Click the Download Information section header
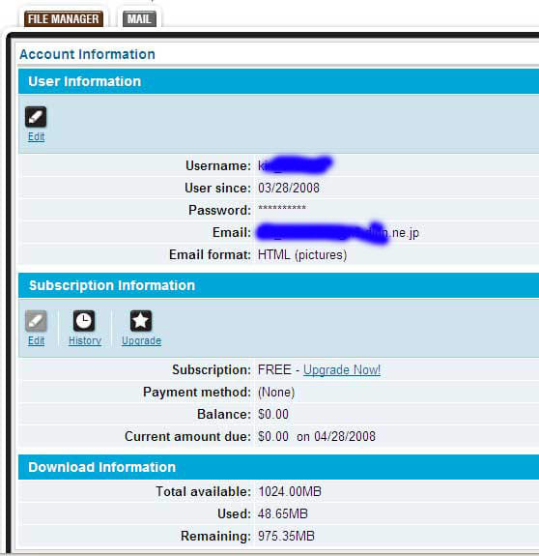This screenshot has width=539, height=556. [279, 467]
